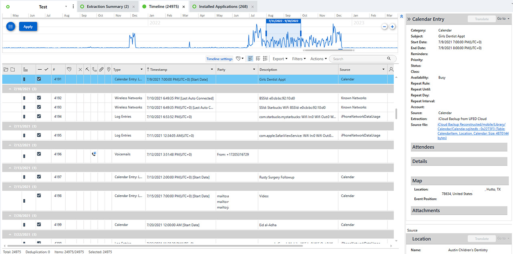Image resolution: width=513 pixels, height=254 pixels.
Task: Click the location pin column header
Action: [x=108, y=70]
